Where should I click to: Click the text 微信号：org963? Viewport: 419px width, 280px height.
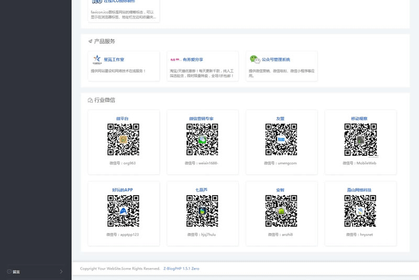123,163
